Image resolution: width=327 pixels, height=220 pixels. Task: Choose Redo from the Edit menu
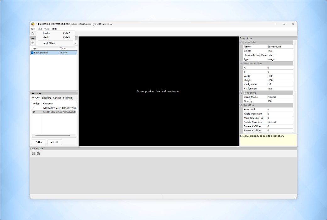click(x=55, y=37)
